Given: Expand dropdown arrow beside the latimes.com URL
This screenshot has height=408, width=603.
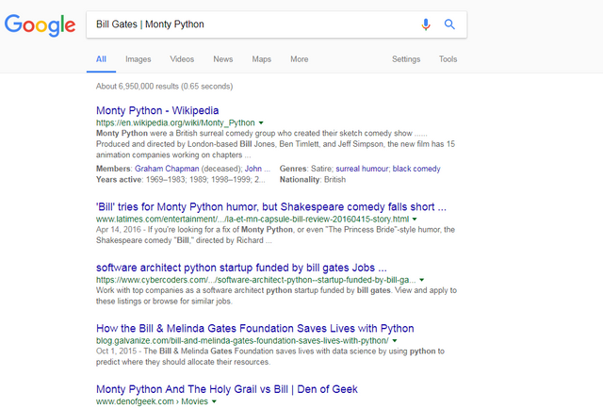Looking at the screenshot, I should tap(415, 219).
